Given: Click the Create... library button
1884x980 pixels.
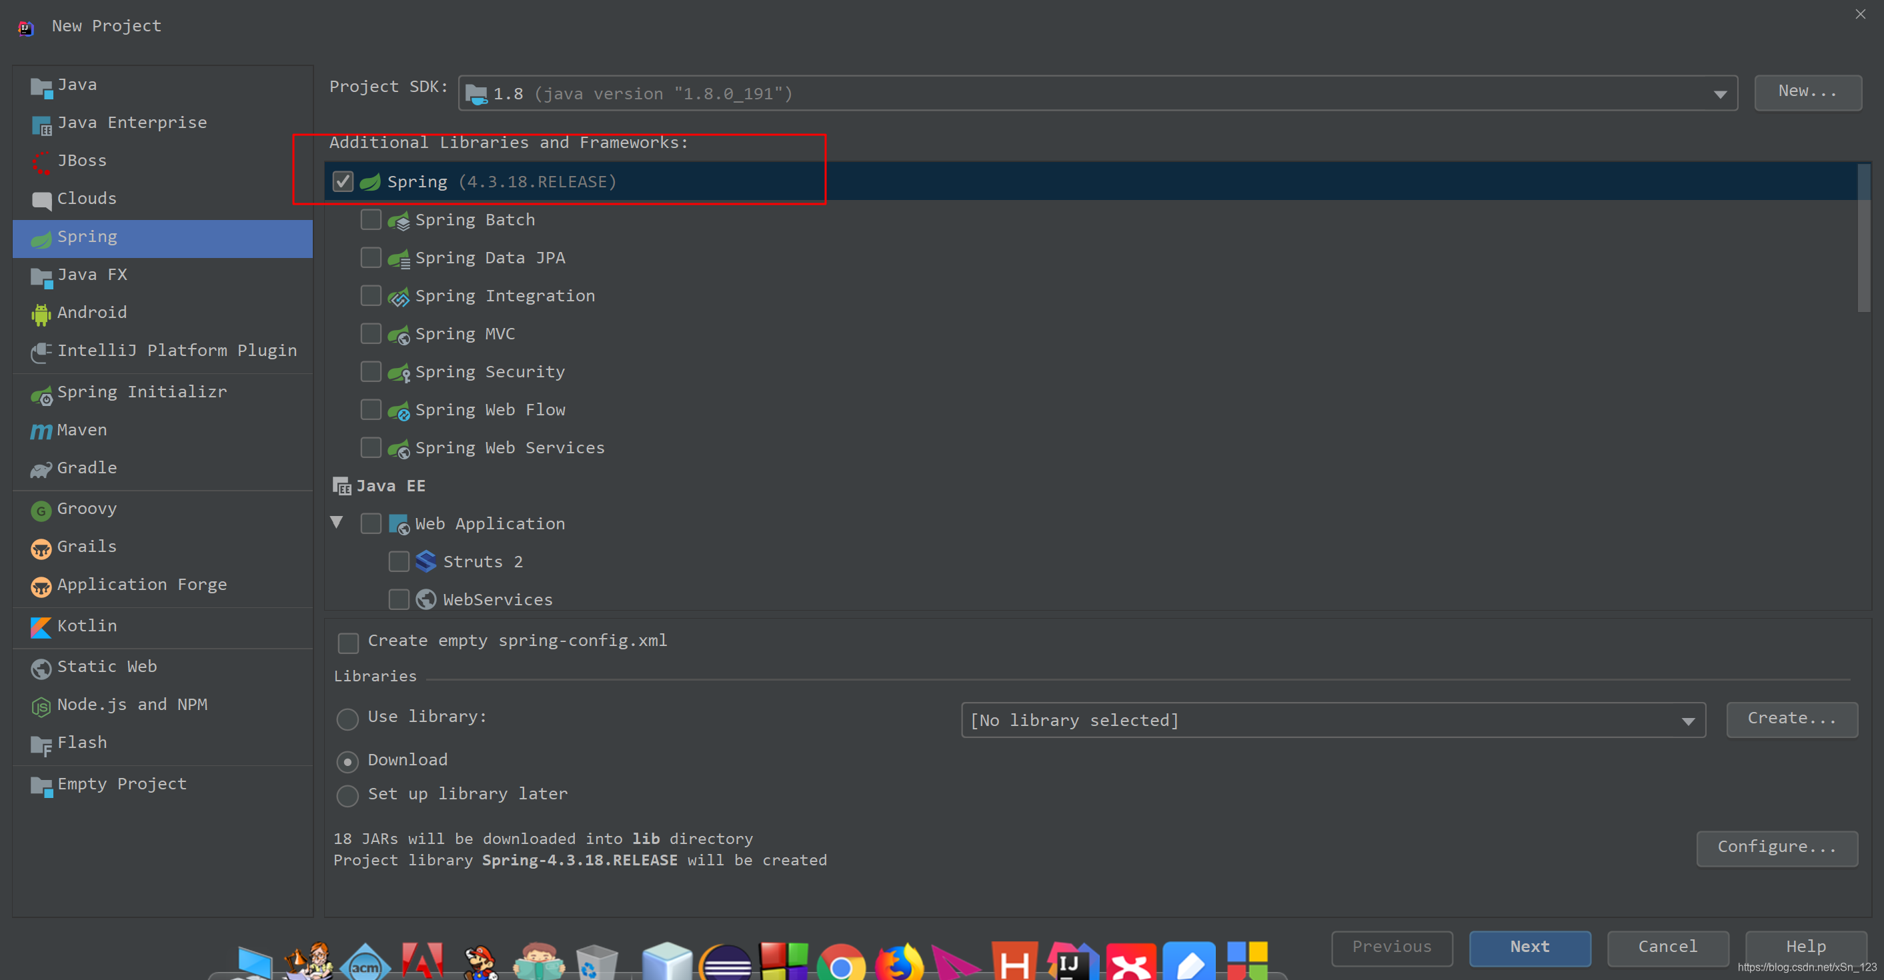Looking at the screenshot, I should (x=1792, y=719).
